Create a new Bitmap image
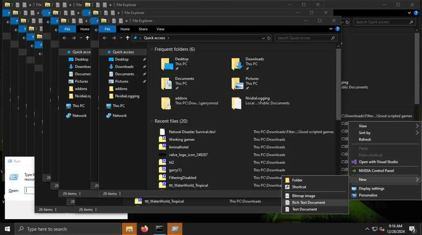 pos(315,196)
